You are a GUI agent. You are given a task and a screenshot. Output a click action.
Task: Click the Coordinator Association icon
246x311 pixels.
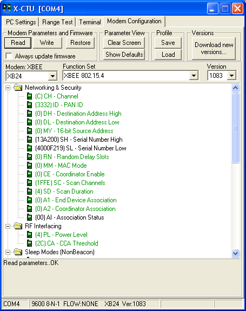click(x=29, y=209)
